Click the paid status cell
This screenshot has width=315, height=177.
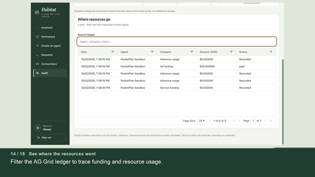coord(242,66)
